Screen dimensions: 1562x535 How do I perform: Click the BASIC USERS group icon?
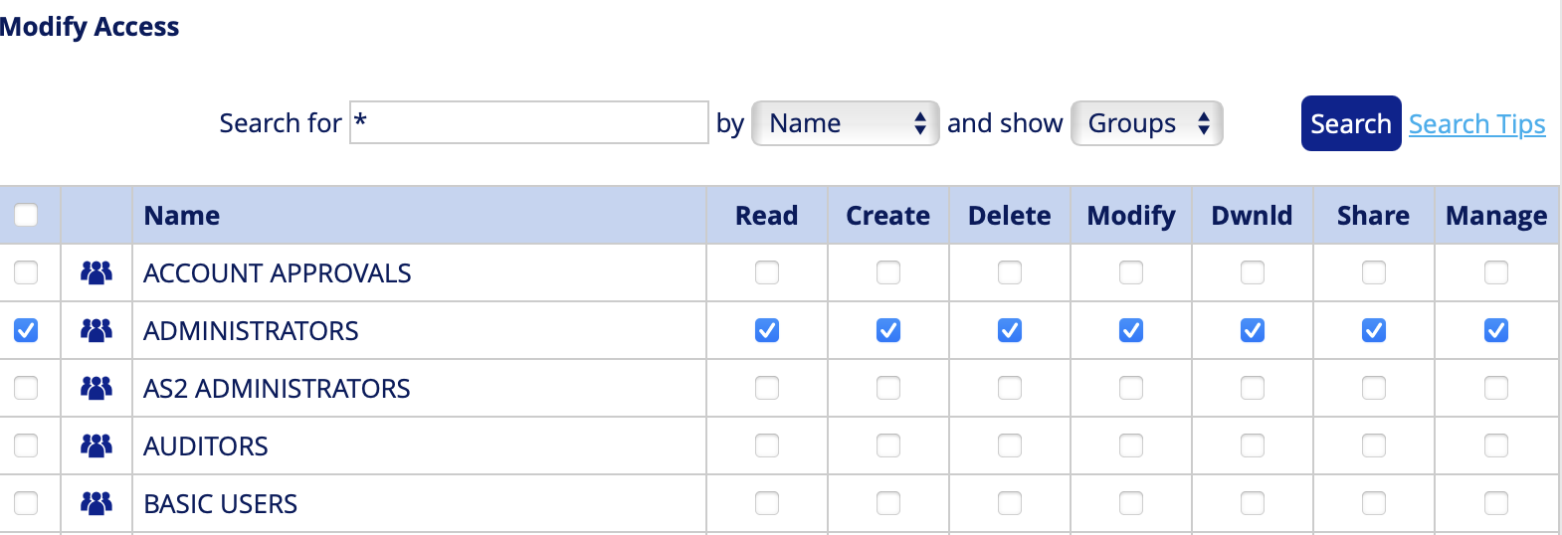click(97, 503)
